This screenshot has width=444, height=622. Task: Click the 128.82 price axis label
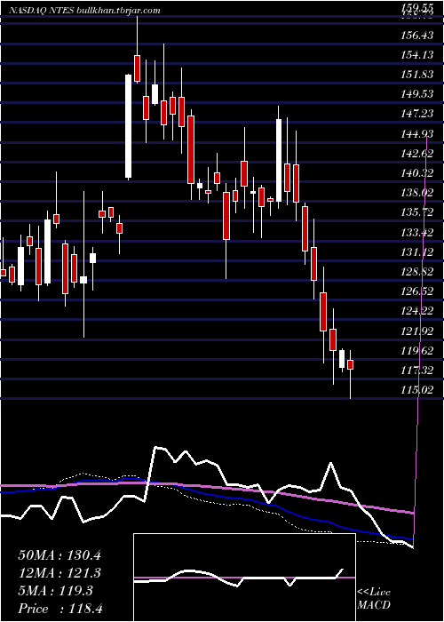click(417, 272)
